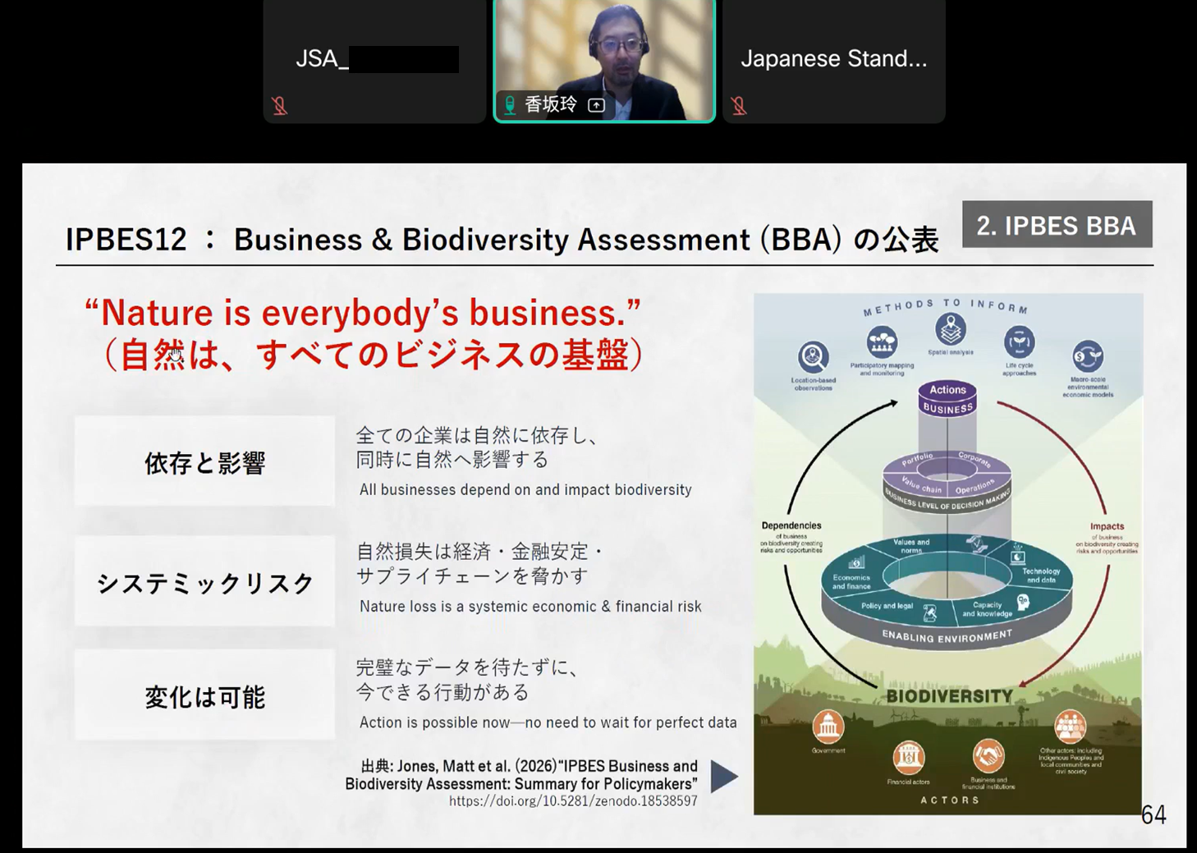Image resolution: width=1197 pixels, height=853 pixels.
Task: Click "Nature loss is a systemic economic & financial risk"
Action: pyautogui.click(x=530, y=606)
